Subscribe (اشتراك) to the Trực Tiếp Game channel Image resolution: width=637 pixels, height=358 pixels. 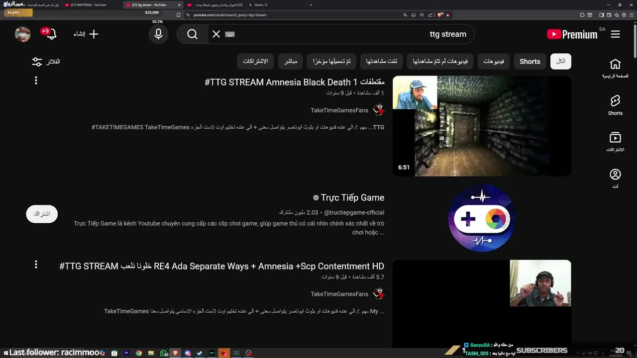click(42, 214)
